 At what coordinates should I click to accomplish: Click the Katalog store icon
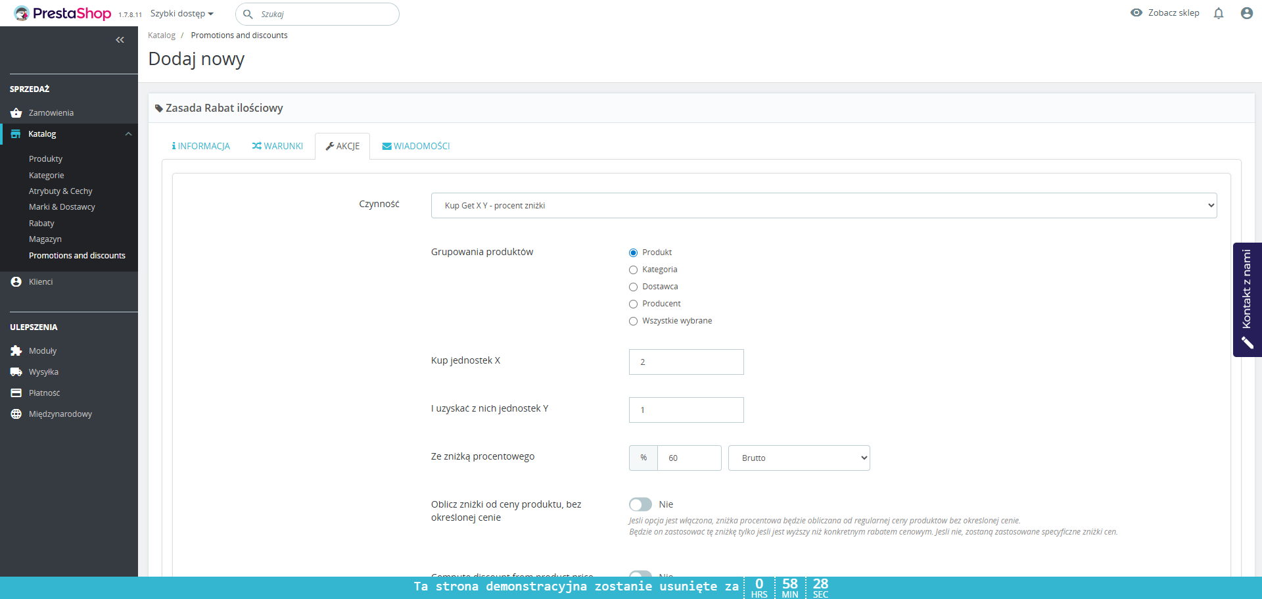16,134
